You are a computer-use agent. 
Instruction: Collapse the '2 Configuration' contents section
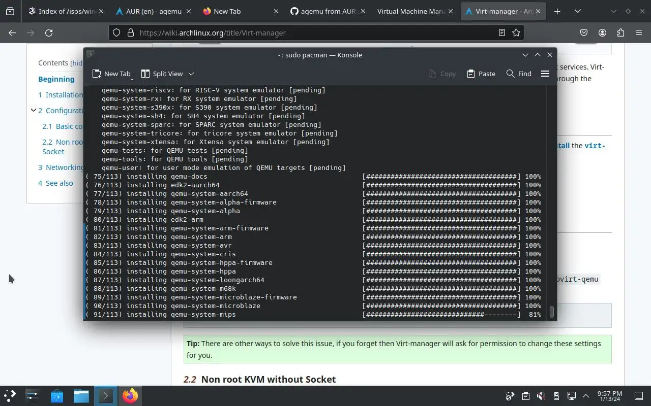(x=33, y=110)
